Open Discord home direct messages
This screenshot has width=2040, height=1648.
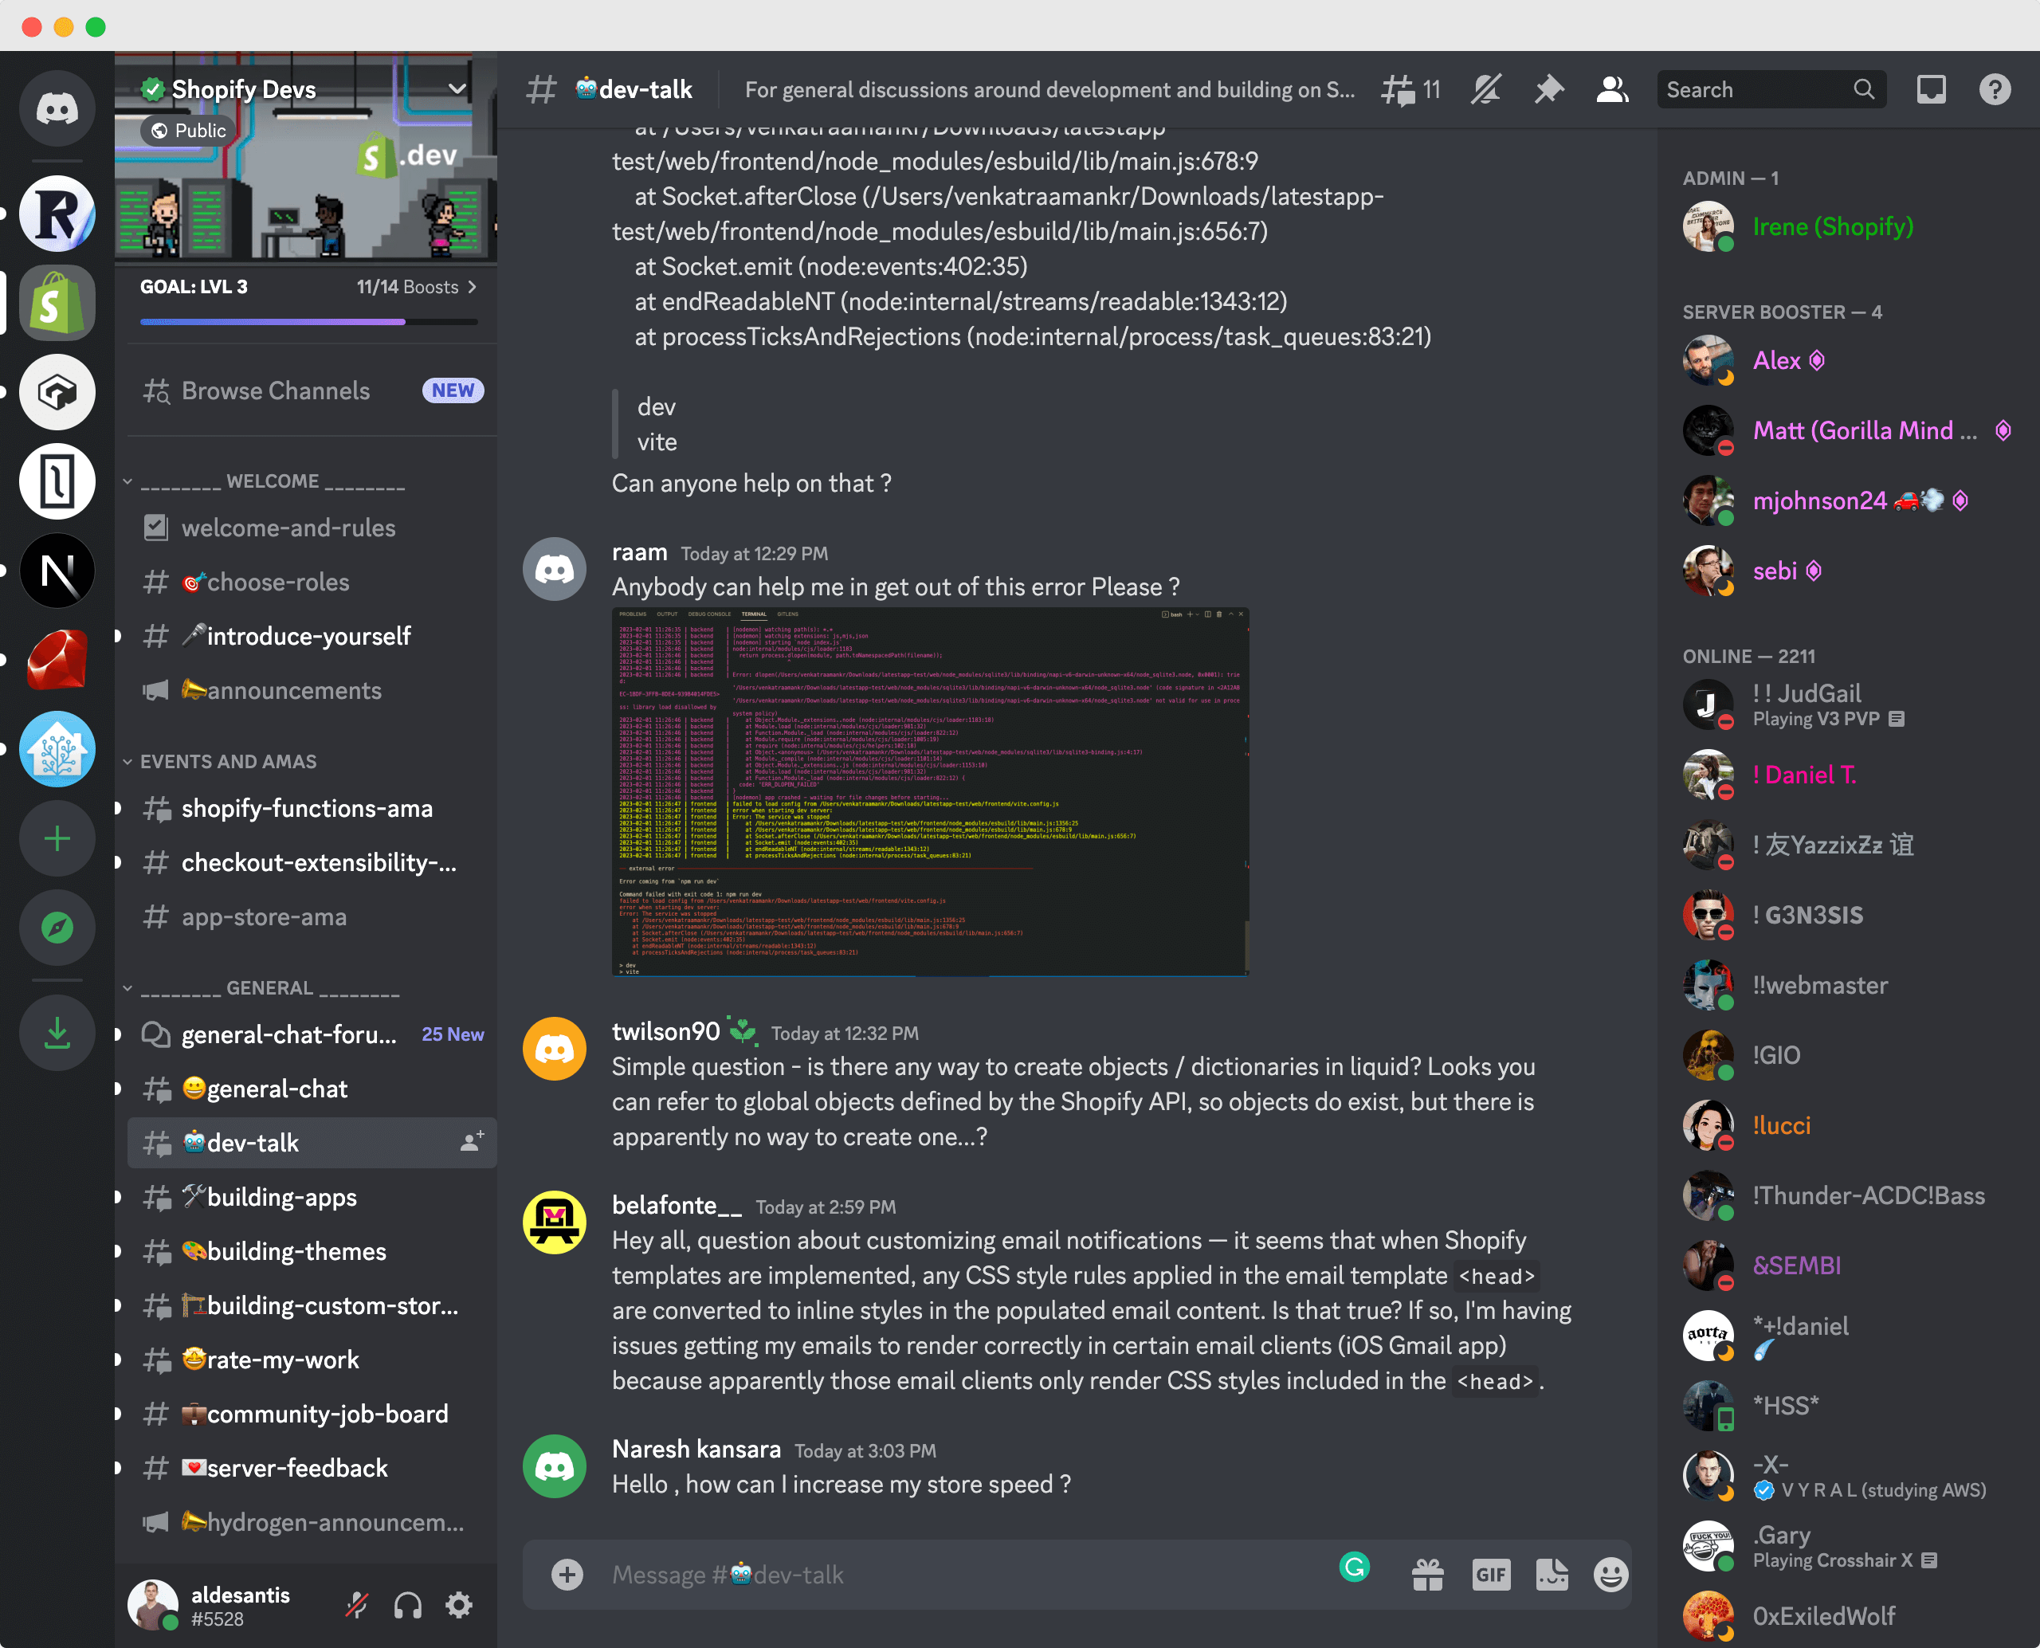[57, 108]
